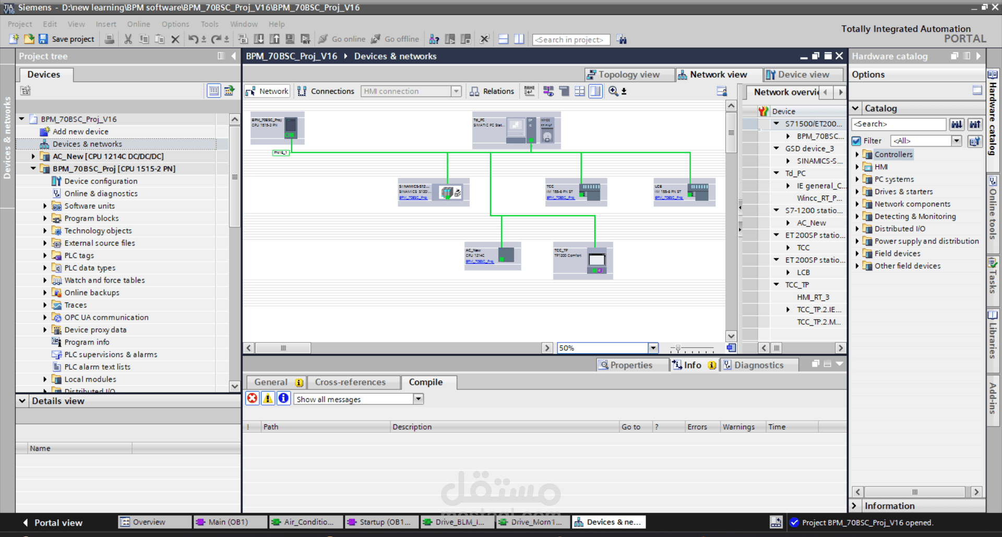Click the Go offline button
Image resolution: width=1002 pixels, height=537 pixels.
pos(395,39)
